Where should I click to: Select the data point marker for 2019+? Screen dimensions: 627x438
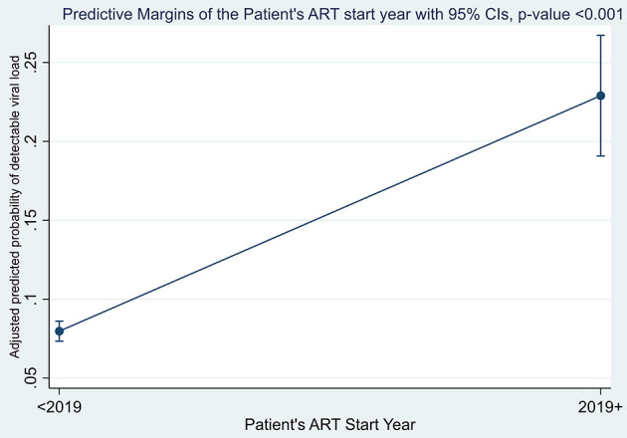[x=601, y=96]
